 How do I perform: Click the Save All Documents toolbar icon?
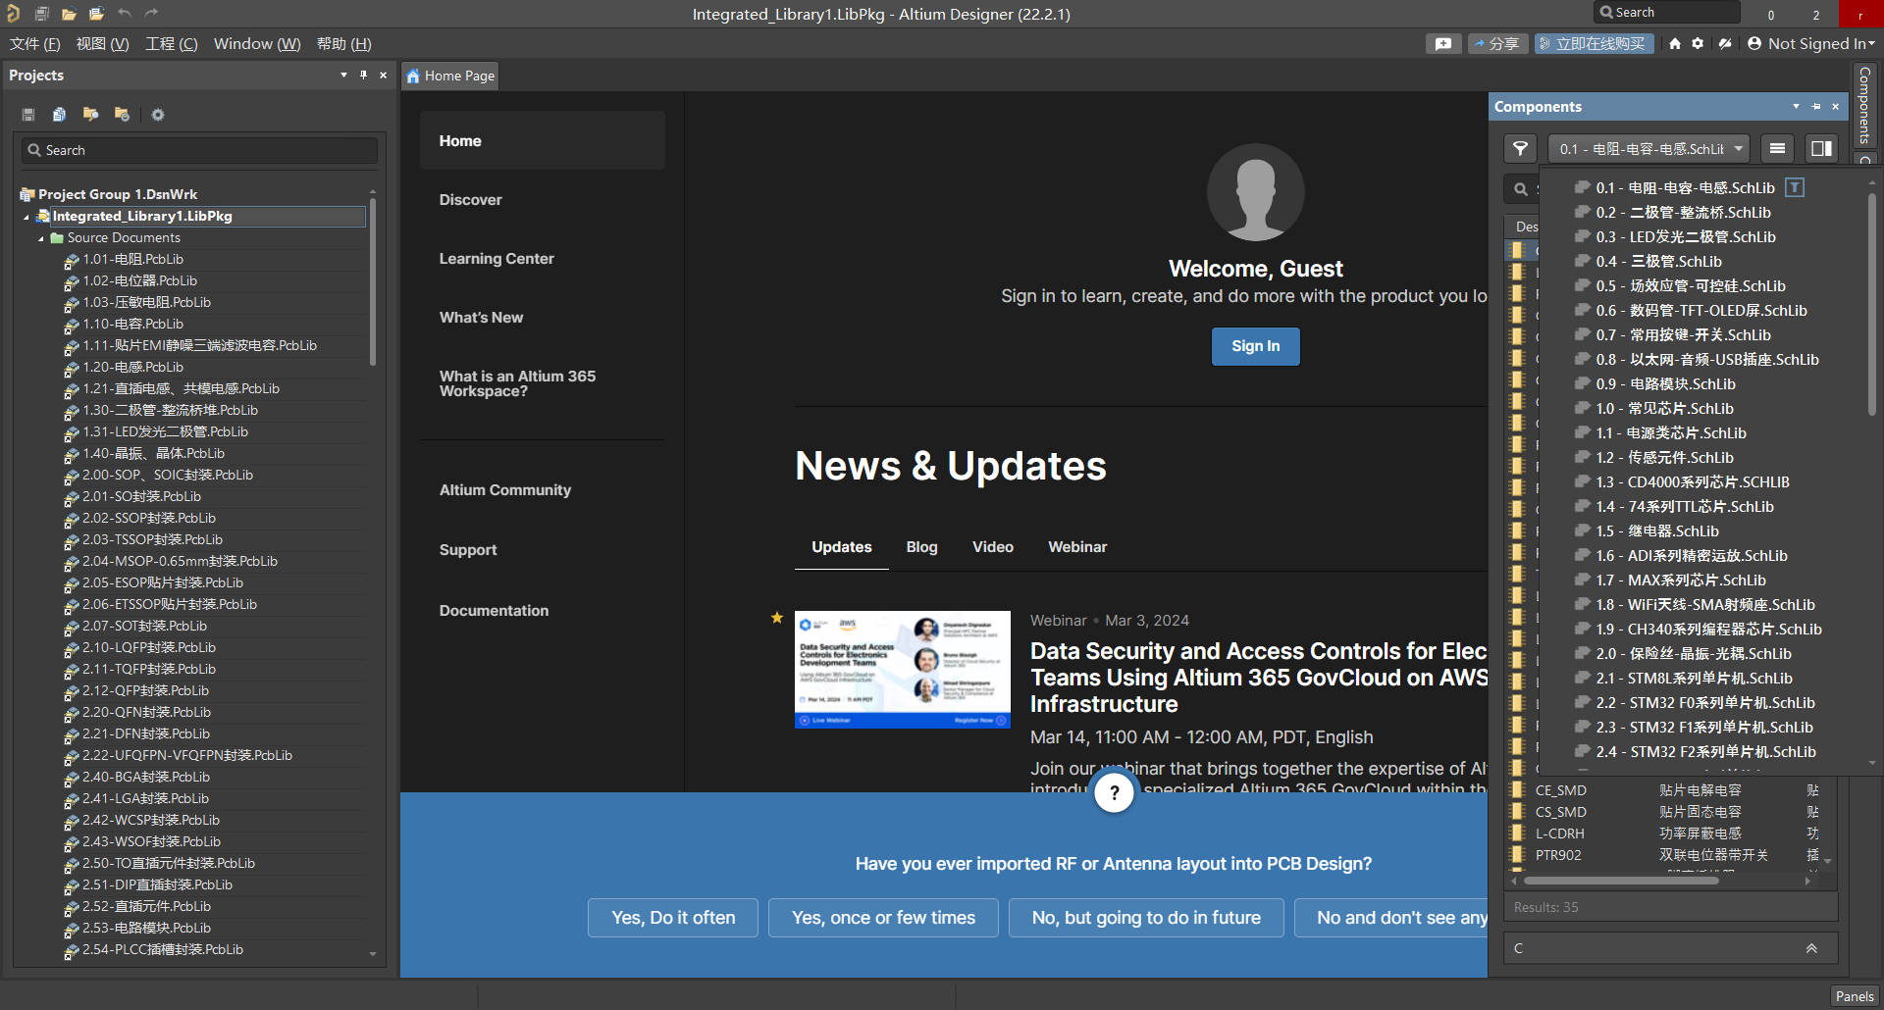click(42, 14)
